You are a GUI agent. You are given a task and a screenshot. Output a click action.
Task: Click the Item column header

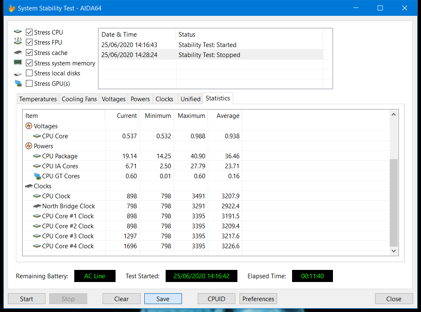(64, 115)
